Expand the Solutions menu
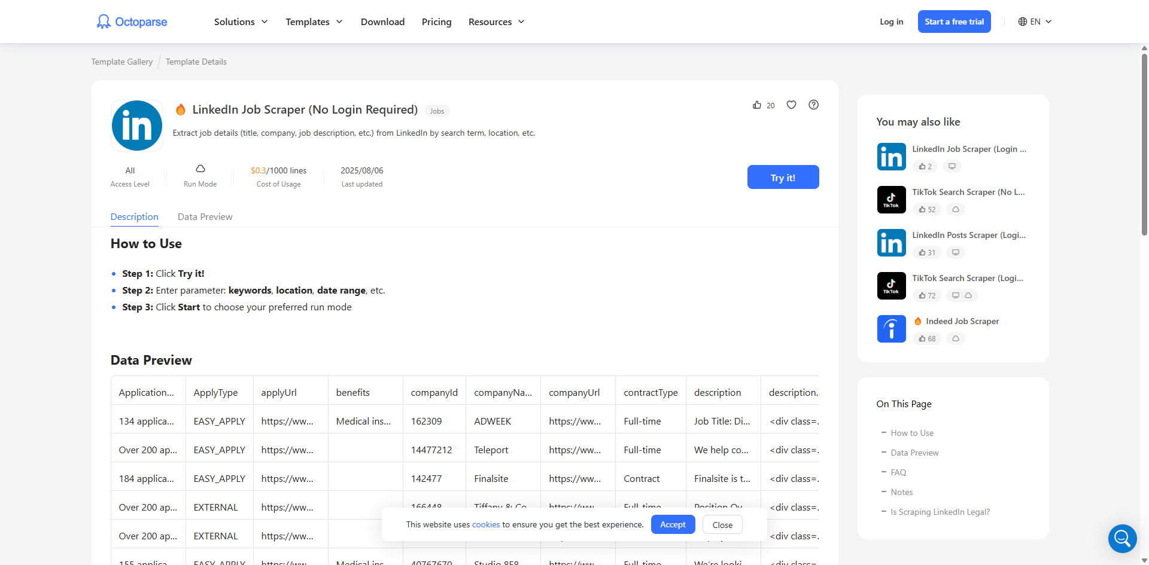This screenshot has width=1149, height=565. (x=241, y=22)
